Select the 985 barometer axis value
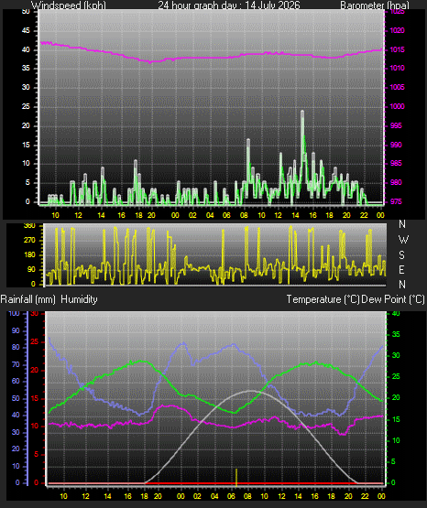The width and height of the screenshot is (427, 508). click(396, 163)
